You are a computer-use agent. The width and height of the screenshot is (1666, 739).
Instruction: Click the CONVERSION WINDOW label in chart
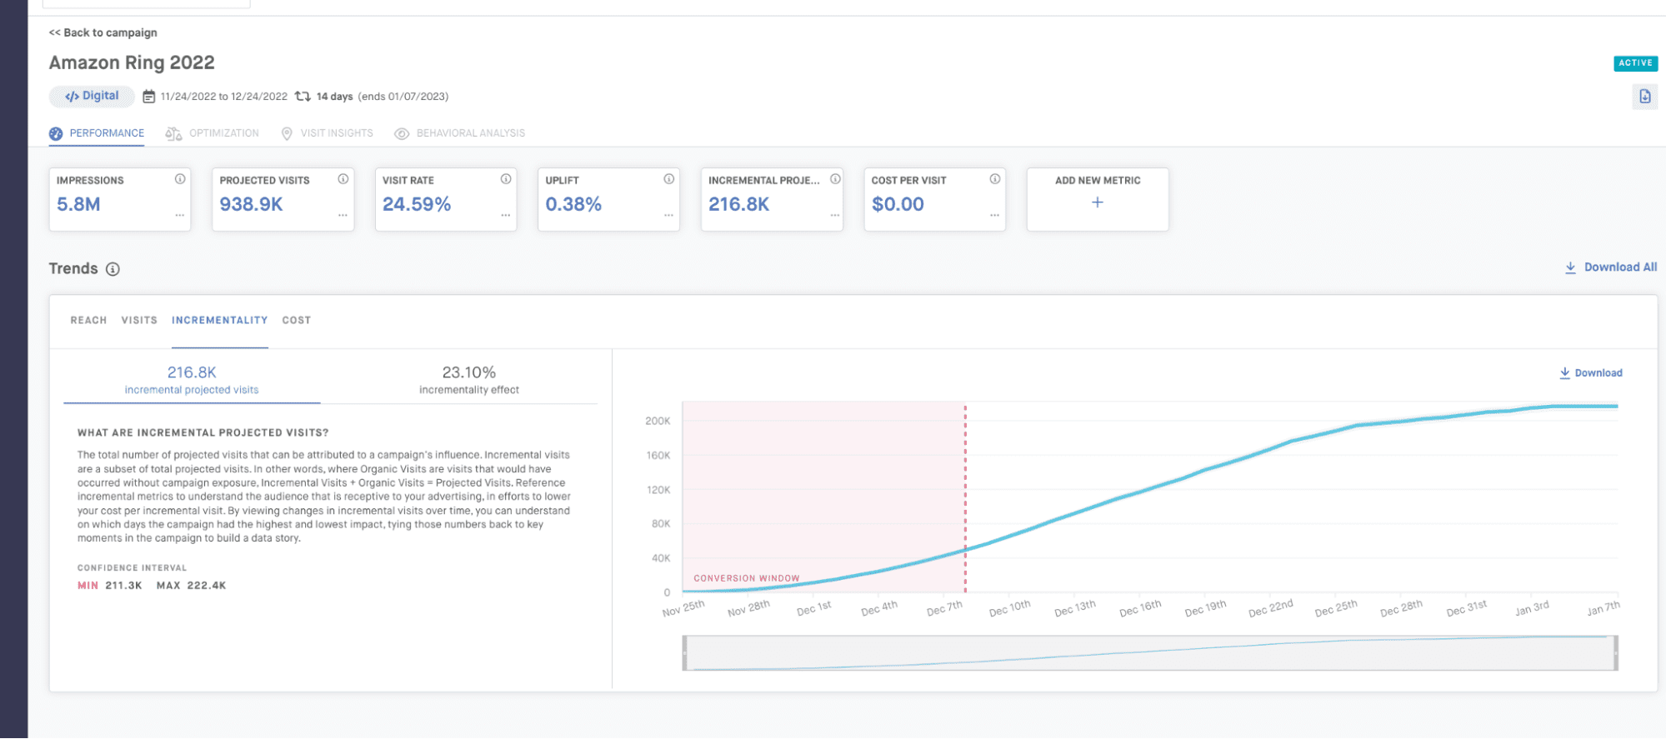(746, 578)
